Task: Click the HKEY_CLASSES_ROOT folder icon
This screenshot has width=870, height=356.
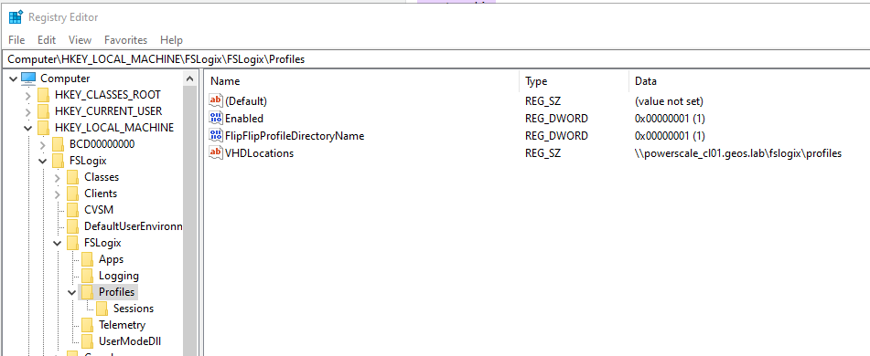Action: point(44,95)
